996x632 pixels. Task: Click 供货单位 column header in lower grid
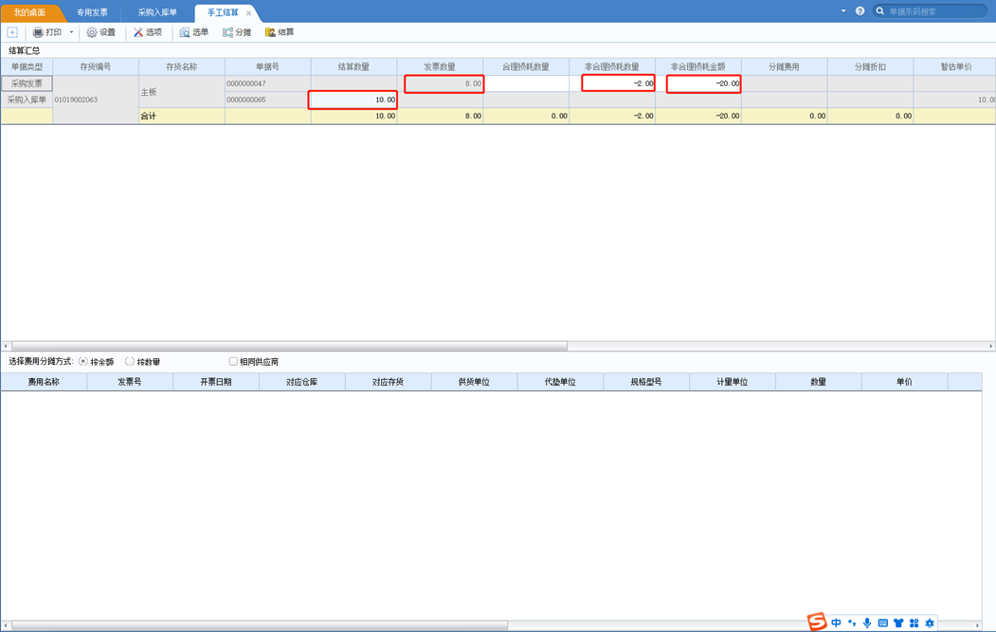coord(474,382)
